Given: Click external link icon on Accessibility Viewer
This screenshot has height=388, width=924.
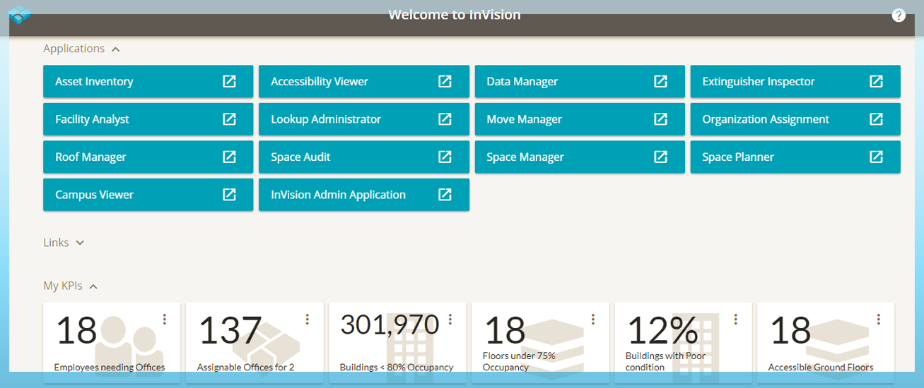Looking at the screenshot, I should [x=445, y=81].
